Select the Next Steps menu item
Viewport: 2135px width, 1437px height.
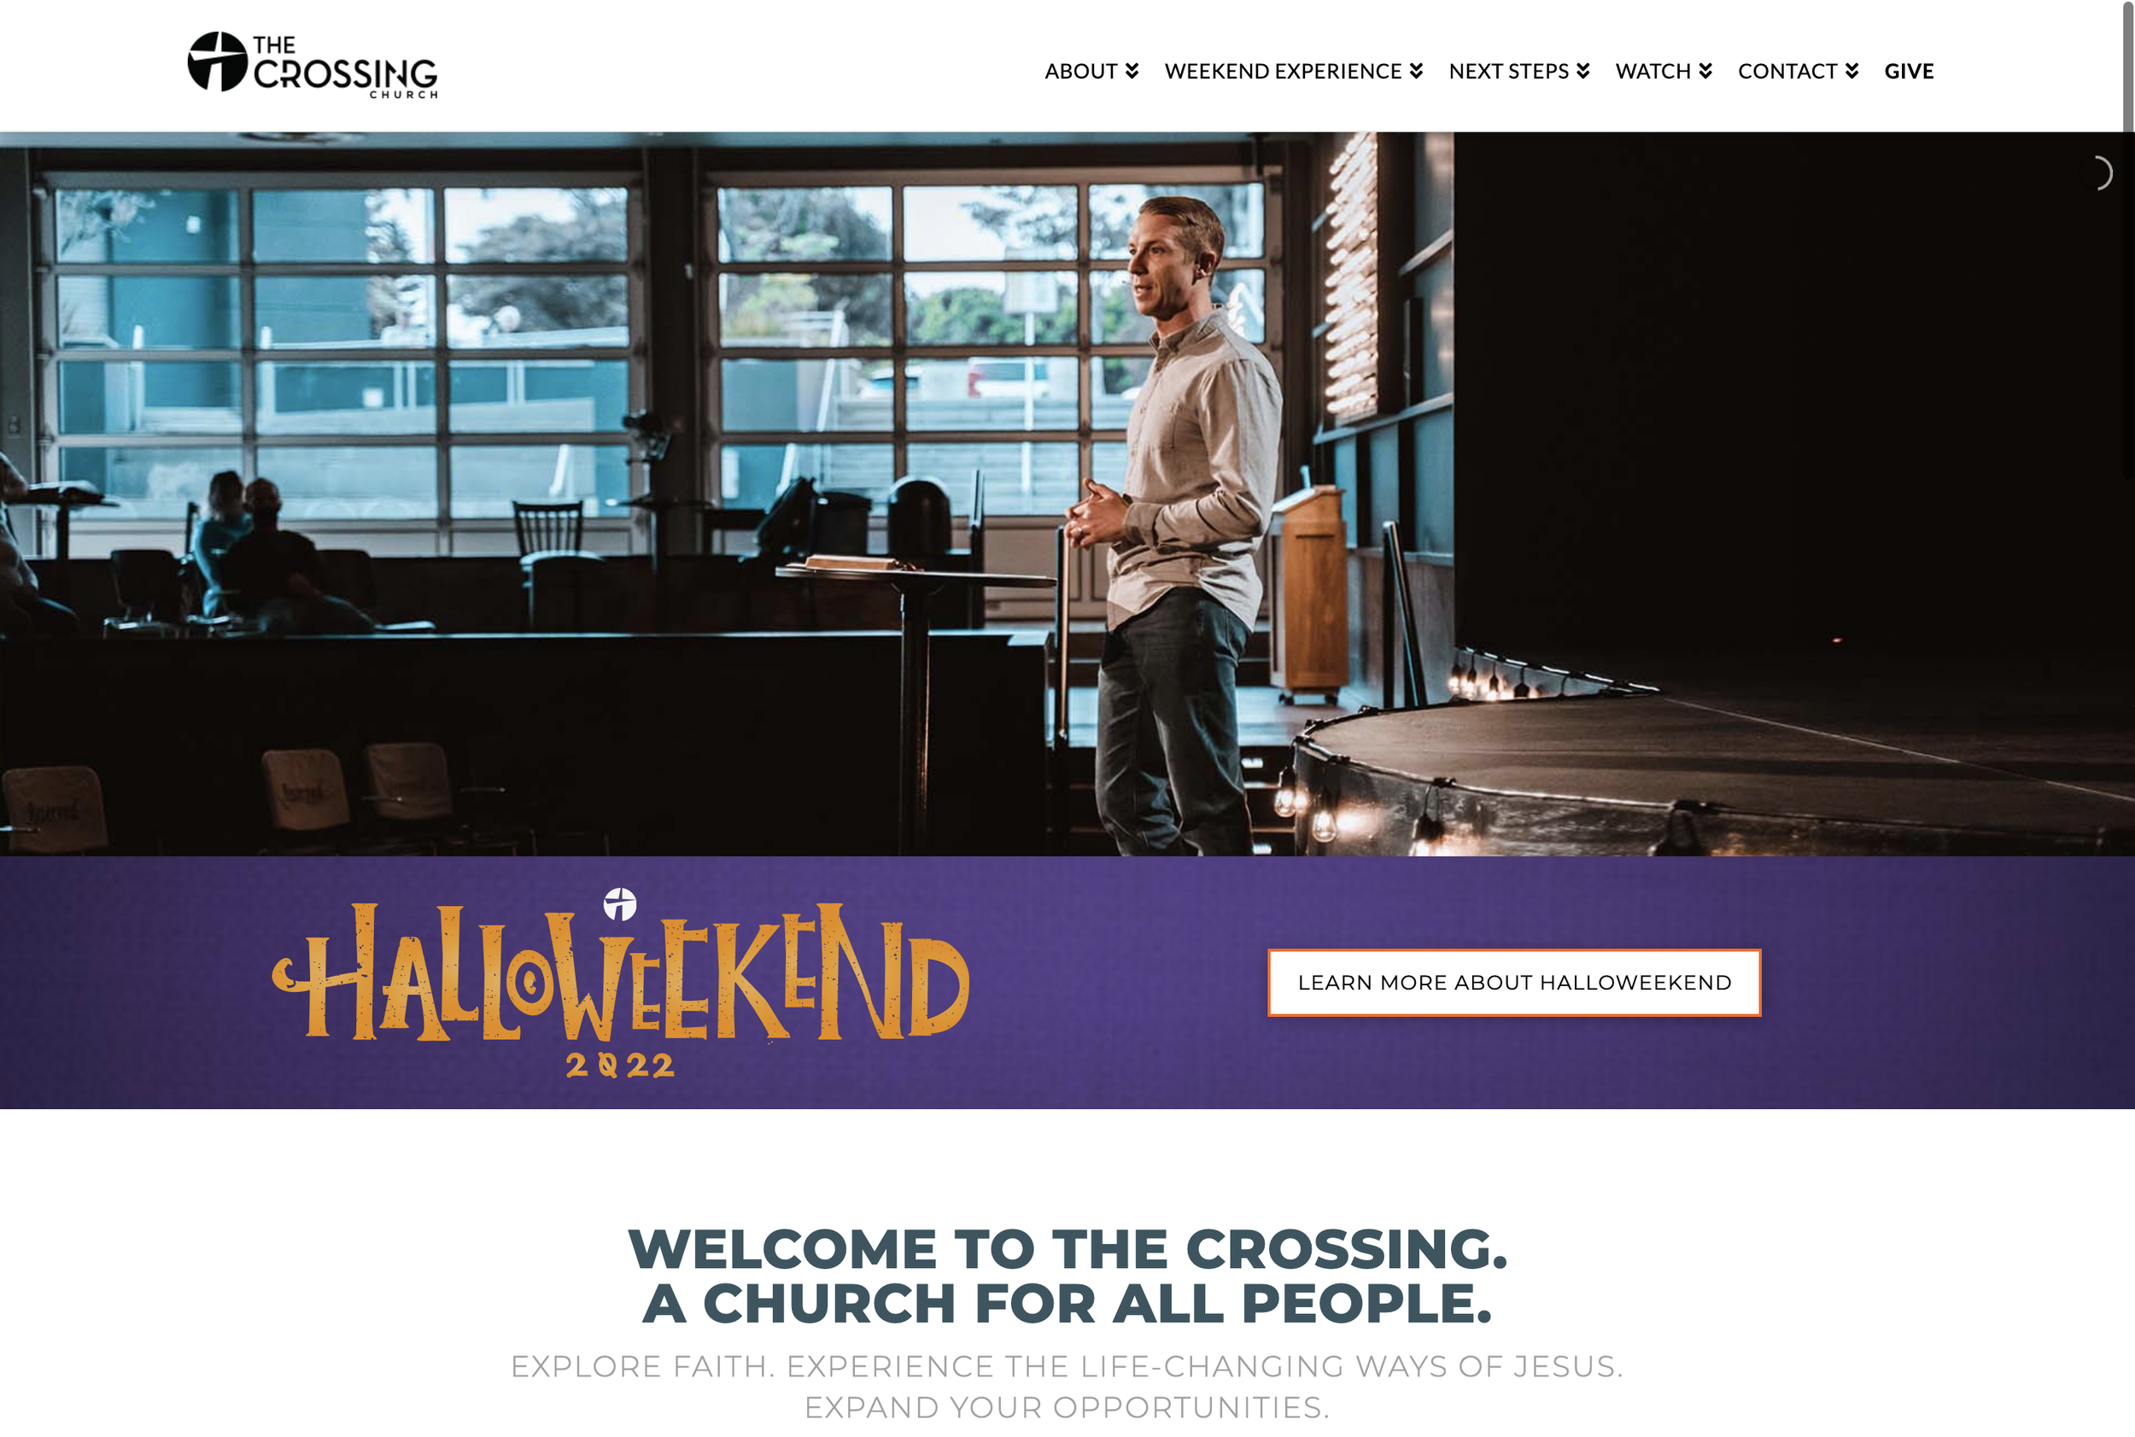1509,71
